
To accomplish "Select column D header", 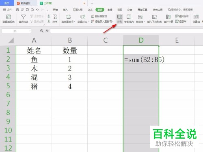I will coord(141,40).
